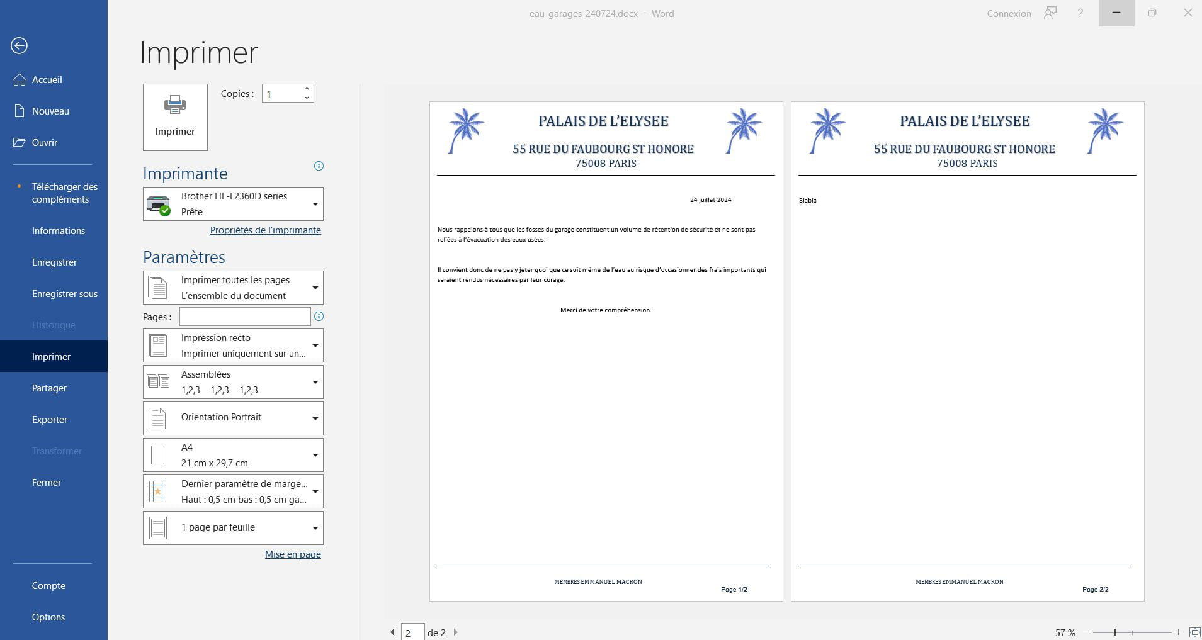Click the large Imprimer printer button
This screenshot has height=640, width=1202.
pyautogui.click(x=175, y=117)
